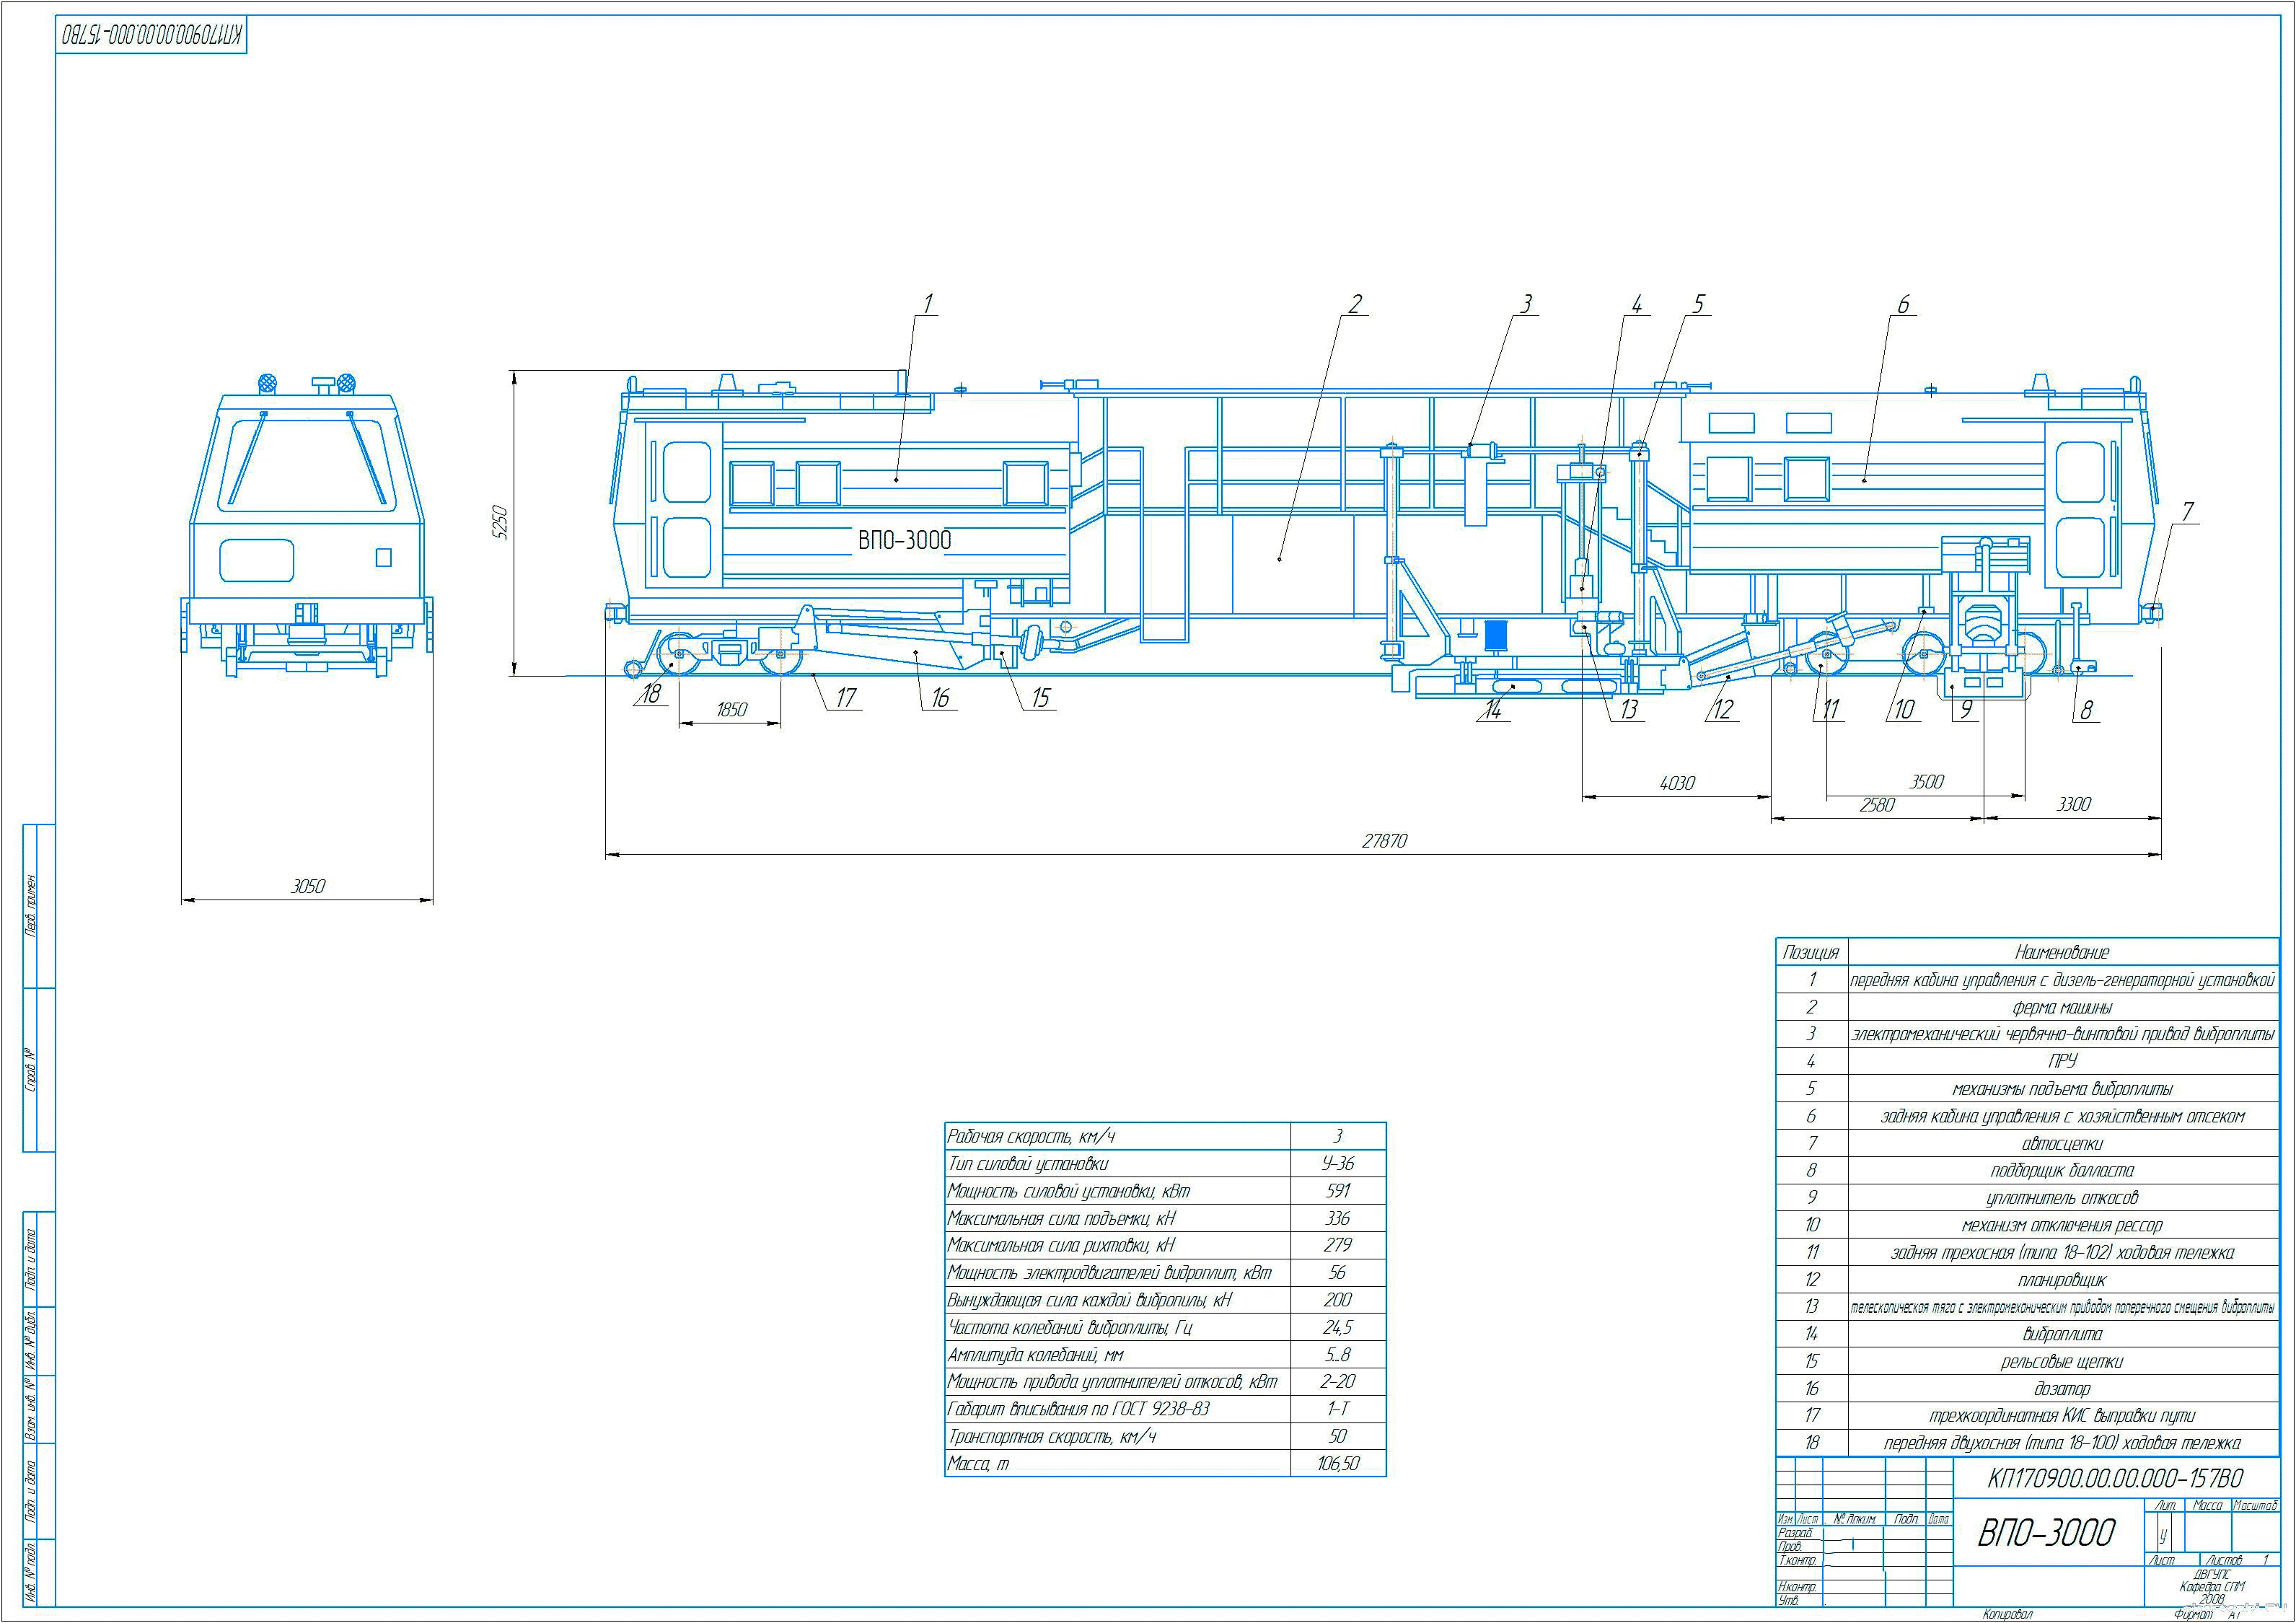Select 'Максимальная сила рихтовки, кН' label
The height and width of the screenshot is (1623, 2296).
click(x=1062, y=1245)
